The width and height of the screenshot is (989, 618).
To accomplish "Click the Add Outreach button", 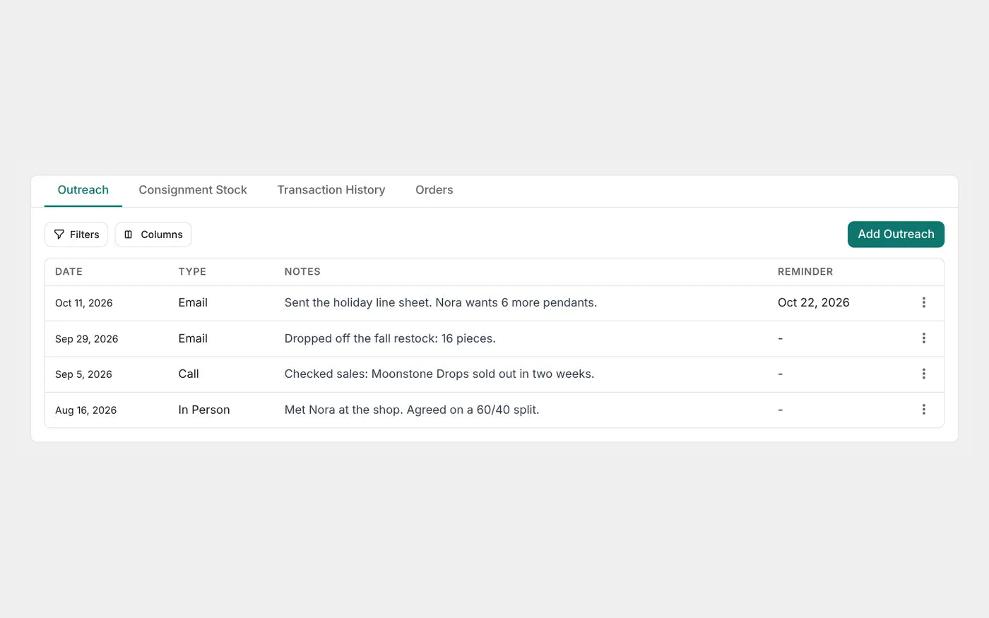I will tap(896, 234).
